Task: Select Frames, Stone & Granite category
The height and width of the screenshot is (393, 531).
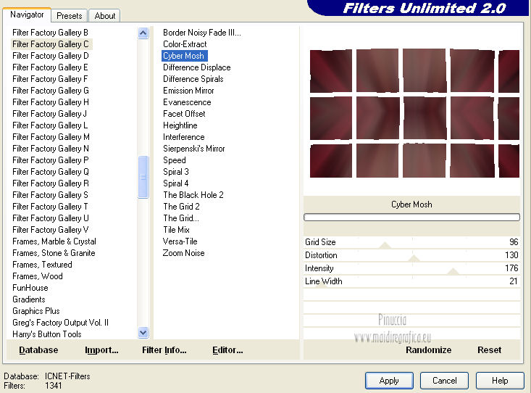Action: 54,253
